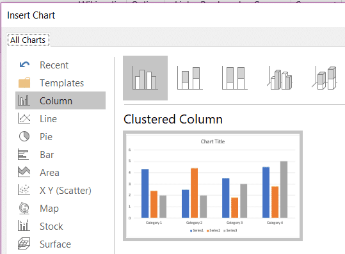
Task: Click the Templates folder icon
Action: coord(24,83)
